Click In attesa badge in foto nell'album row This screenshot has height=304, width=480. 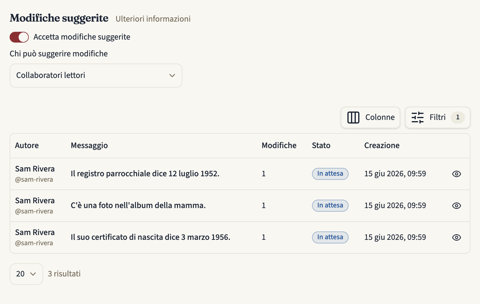pos(330,206)
